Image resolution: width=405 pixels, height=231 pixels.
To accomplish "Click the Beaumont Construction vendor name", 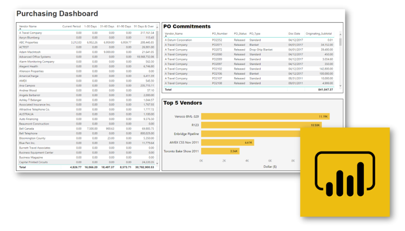I will 34,124.
